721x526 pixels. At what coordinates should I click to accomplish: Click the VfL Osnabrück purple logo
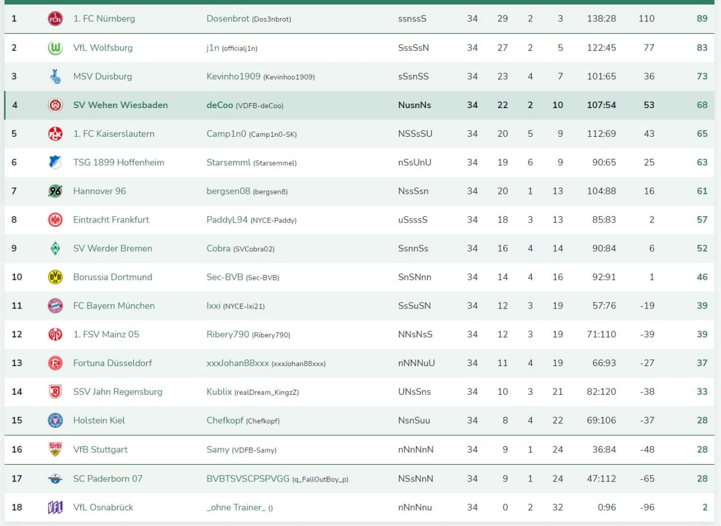[55, 507]
